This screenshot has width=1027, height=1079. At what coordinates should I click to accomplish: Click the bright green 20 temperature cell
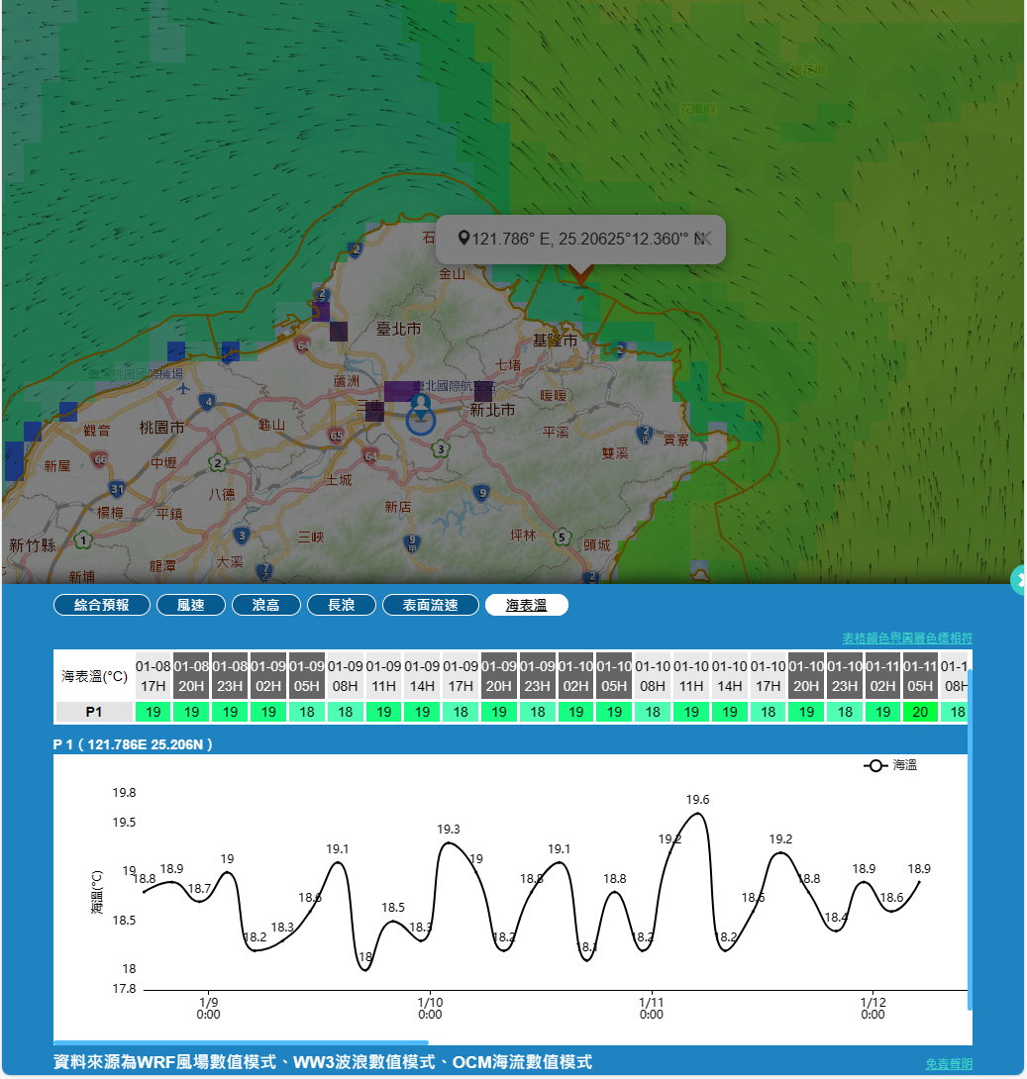click(x=920, y=711)
